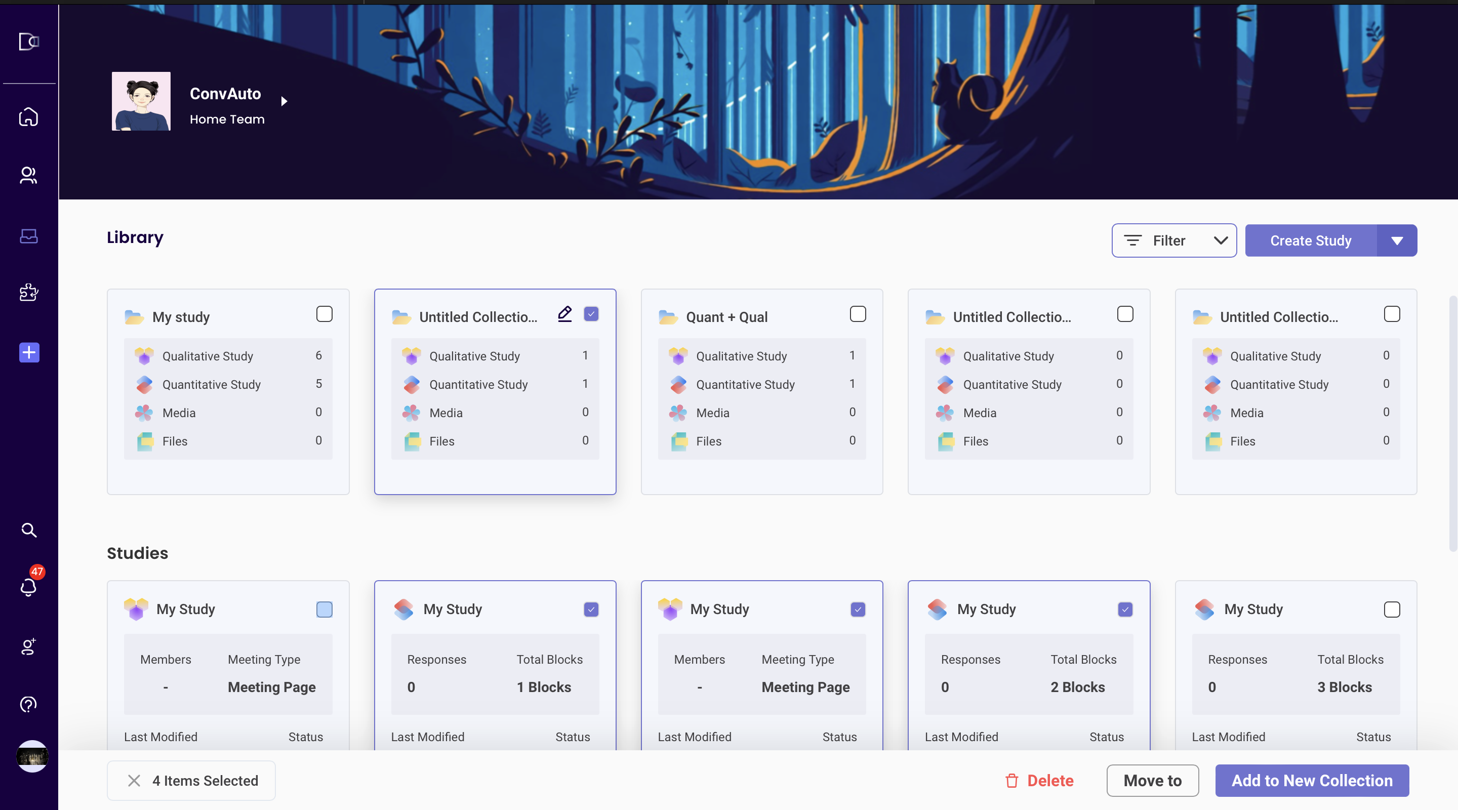This screenshot has width=1458, height=810.
Task: Deselect the checked Untitled Collection
Action: [x=591, y=313]
